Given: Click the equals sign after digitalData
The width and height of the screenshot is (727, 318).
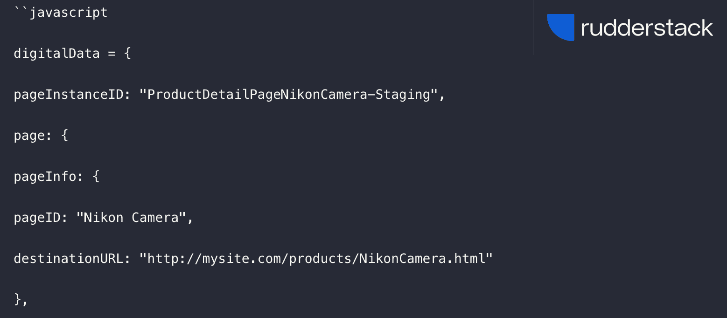Looking at the screenshot, I should pos(112,53).
